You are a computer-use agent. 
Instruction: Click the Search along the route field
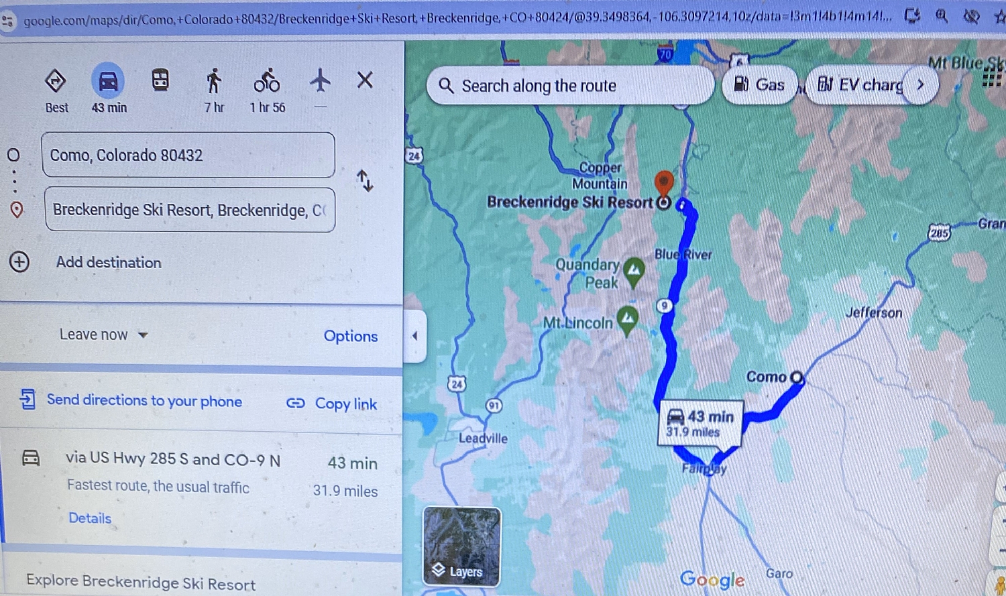(571, 86)
